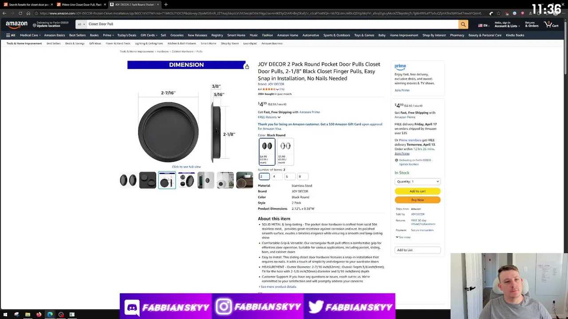Click the browser reload icon
The width and height of the screenshot is (568, 319).
pyautogui.click(x=20, y=13)
